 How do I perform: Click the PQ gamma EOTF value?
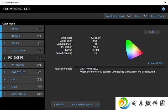[95, 44]
